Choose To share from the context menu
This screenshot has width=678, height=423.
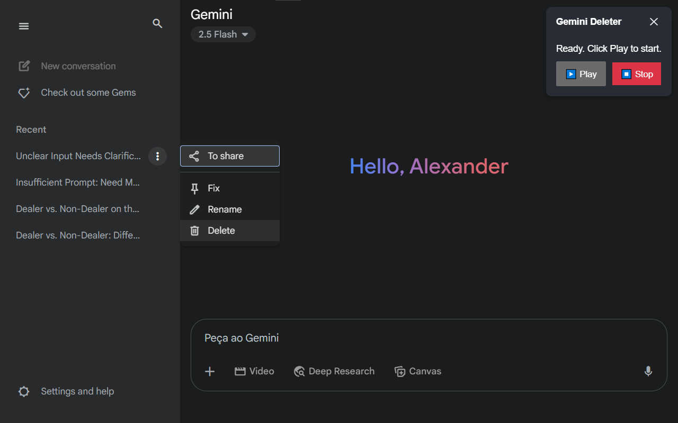[x=230, y=156]
